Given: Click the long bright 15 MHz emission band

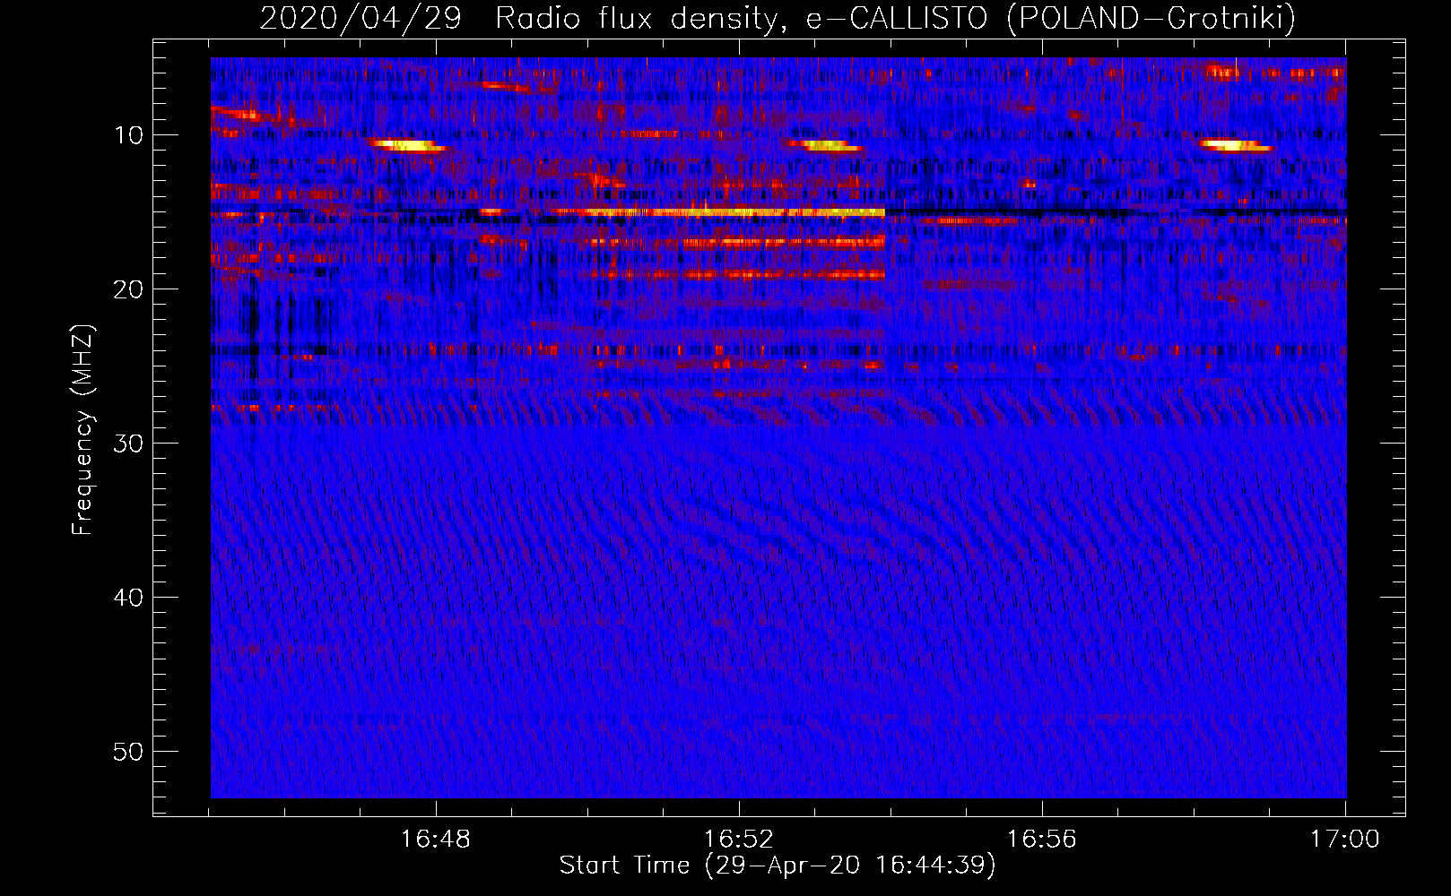Looking at the screenshot, I should [717, 212].
